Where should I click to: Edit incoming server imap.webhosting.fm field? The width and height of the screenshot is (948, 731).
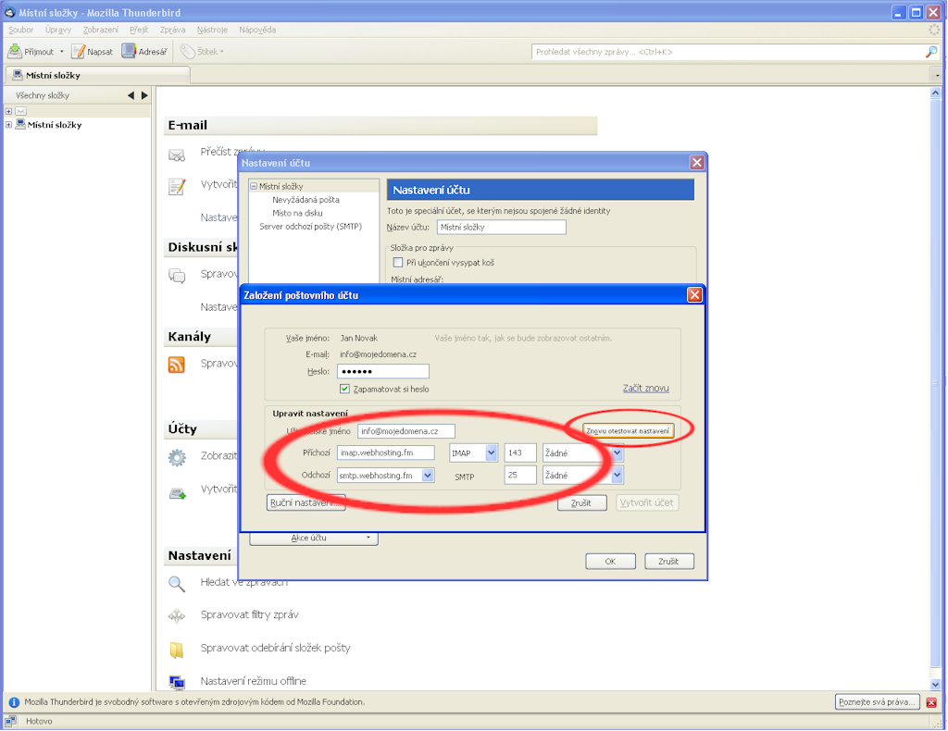(x=386, y=452)
